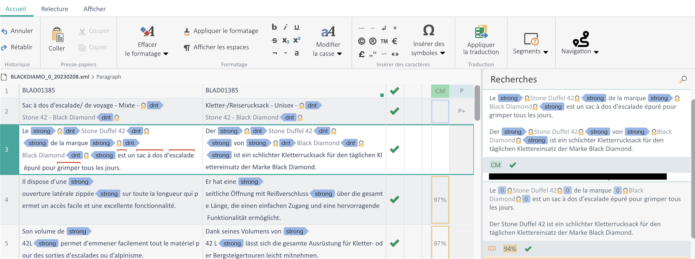Click the editor grid vertical scrollbar

pos(477,103)
